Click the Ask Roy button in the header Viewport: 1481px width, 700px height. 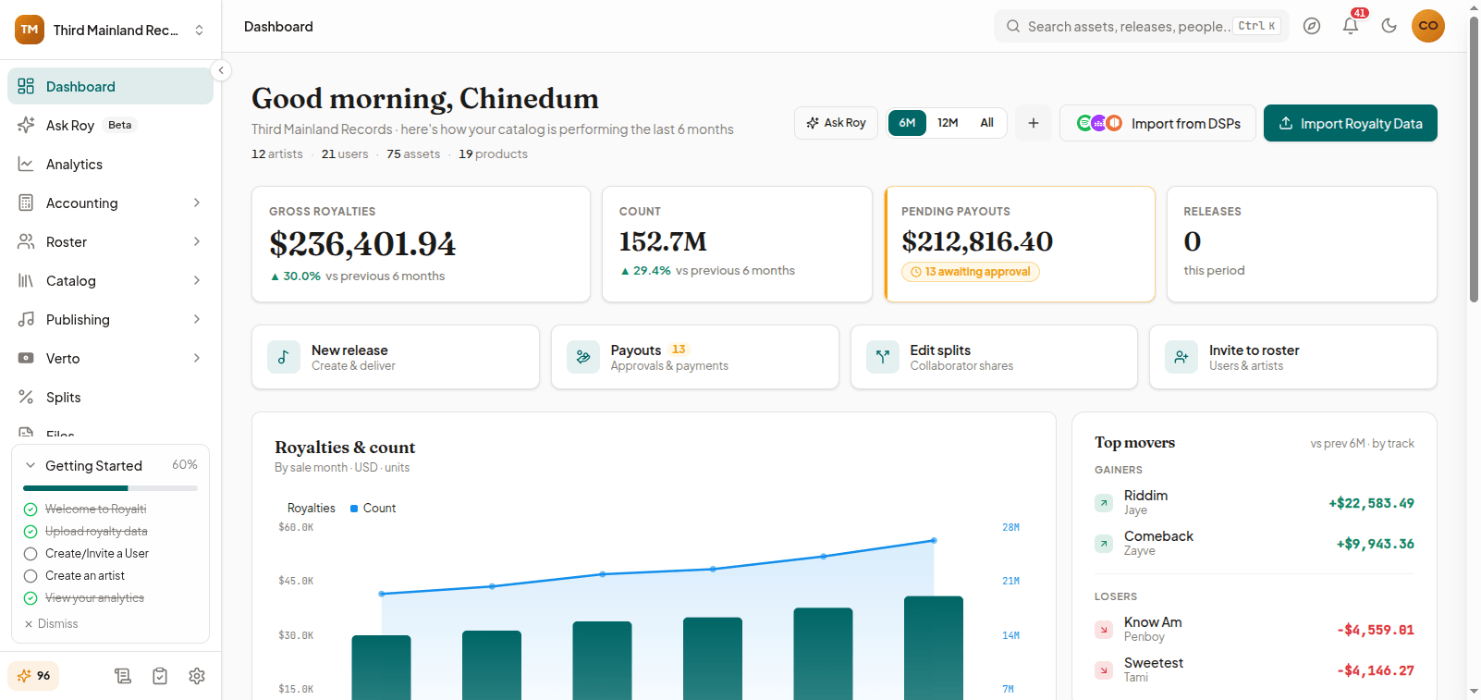point(836,123)
